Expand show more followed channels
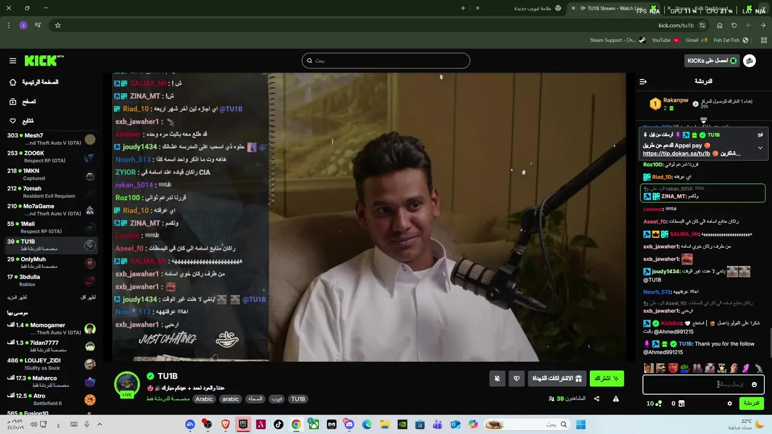The width and height of the screenshot is (772, 434). point(17,298)
